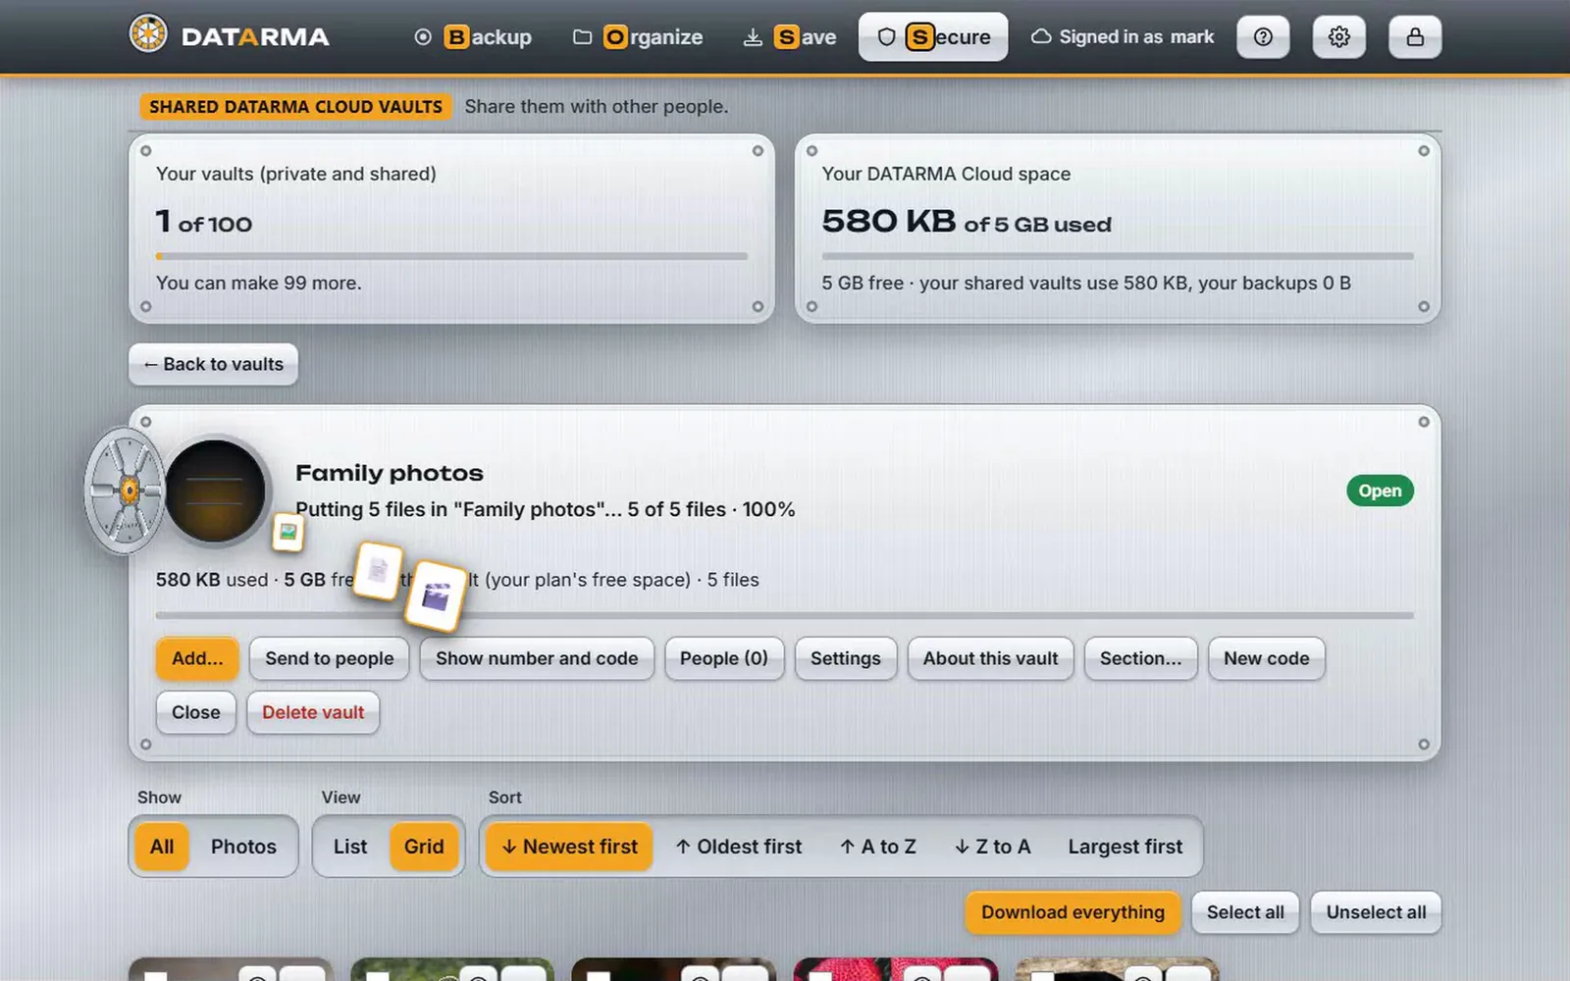Open the help question mark icon

[1263, 37]
